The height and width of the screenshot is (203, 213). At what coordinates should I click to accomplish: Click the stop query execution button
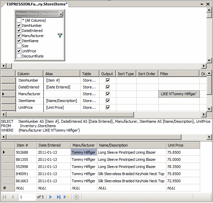click(x=76, y=197)
